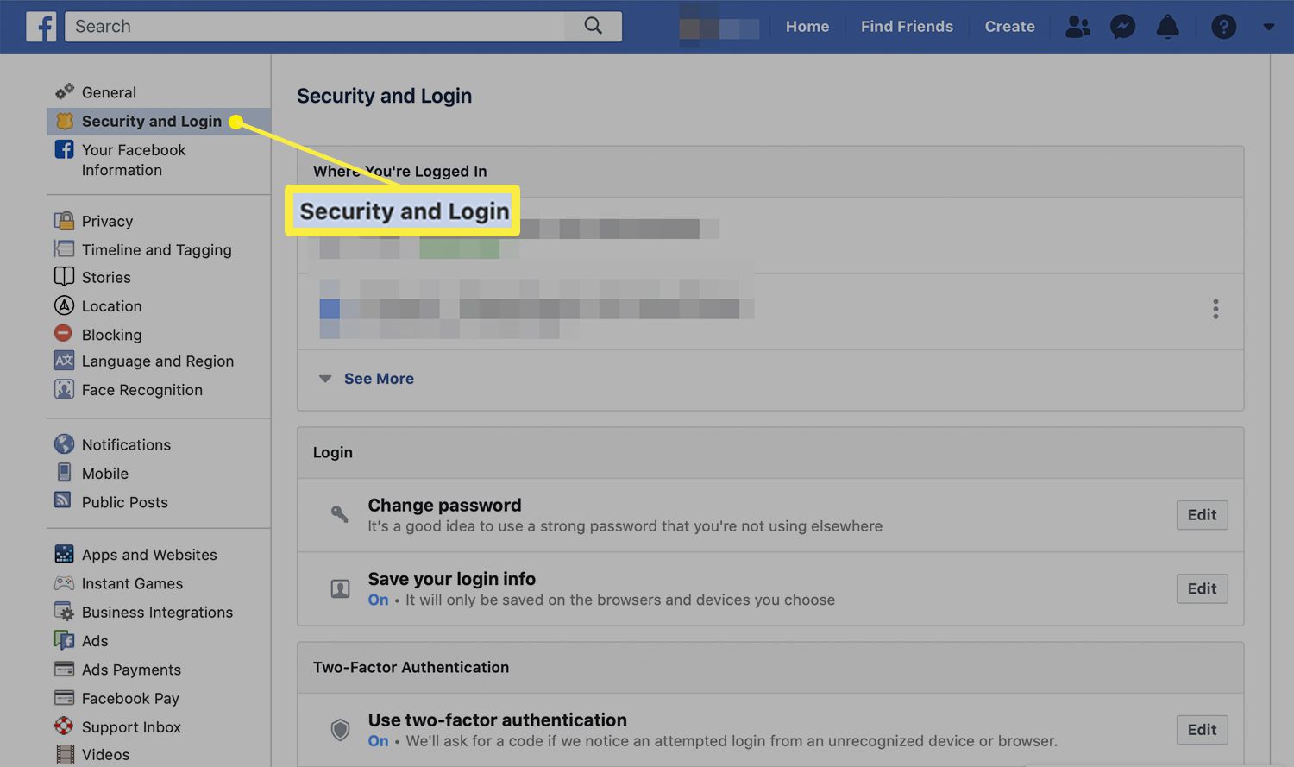The image size is (1294, 767).
Task: Click the Change password key icon
Action: point(340,515)
